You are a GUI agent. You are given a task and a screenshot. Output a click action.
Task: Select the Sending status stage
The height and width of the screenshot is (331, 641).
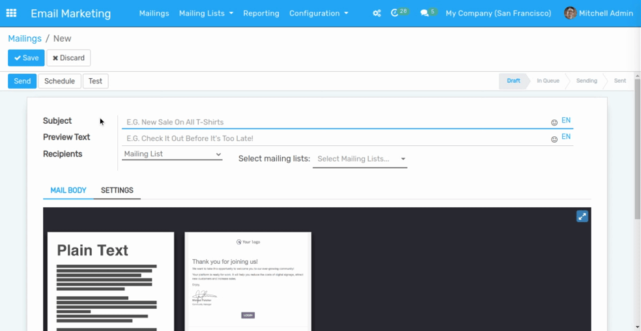tap(587, 81)
